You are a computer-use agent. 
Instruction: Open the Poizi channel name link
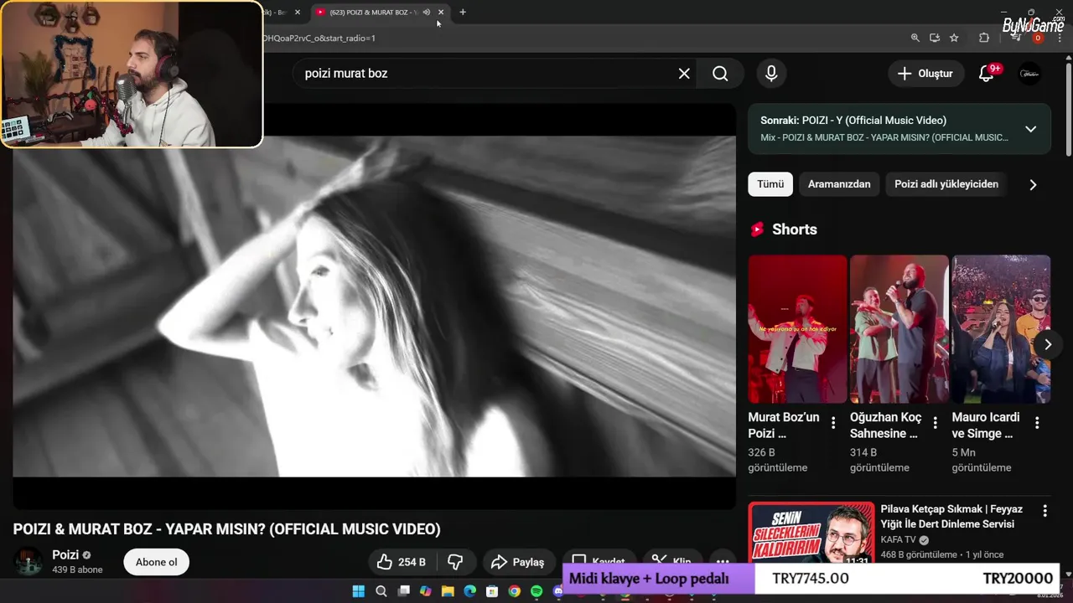pos(65,554)
